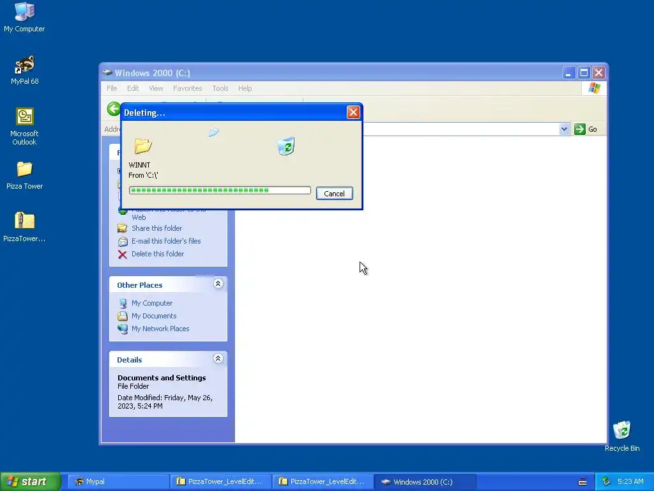Viewport: 654px width, 491px height.
Task: Click the address bar field
Action: pyautogui.click(x=460, y=129)
